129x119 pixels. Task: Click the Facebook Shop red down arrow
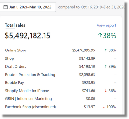(104, 107)
